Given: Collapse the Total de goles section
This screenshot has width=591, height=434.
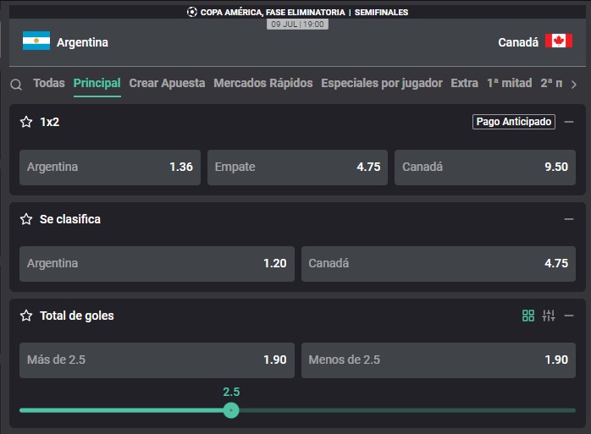Looking at the screenshot, I should (x=569, y=316).
